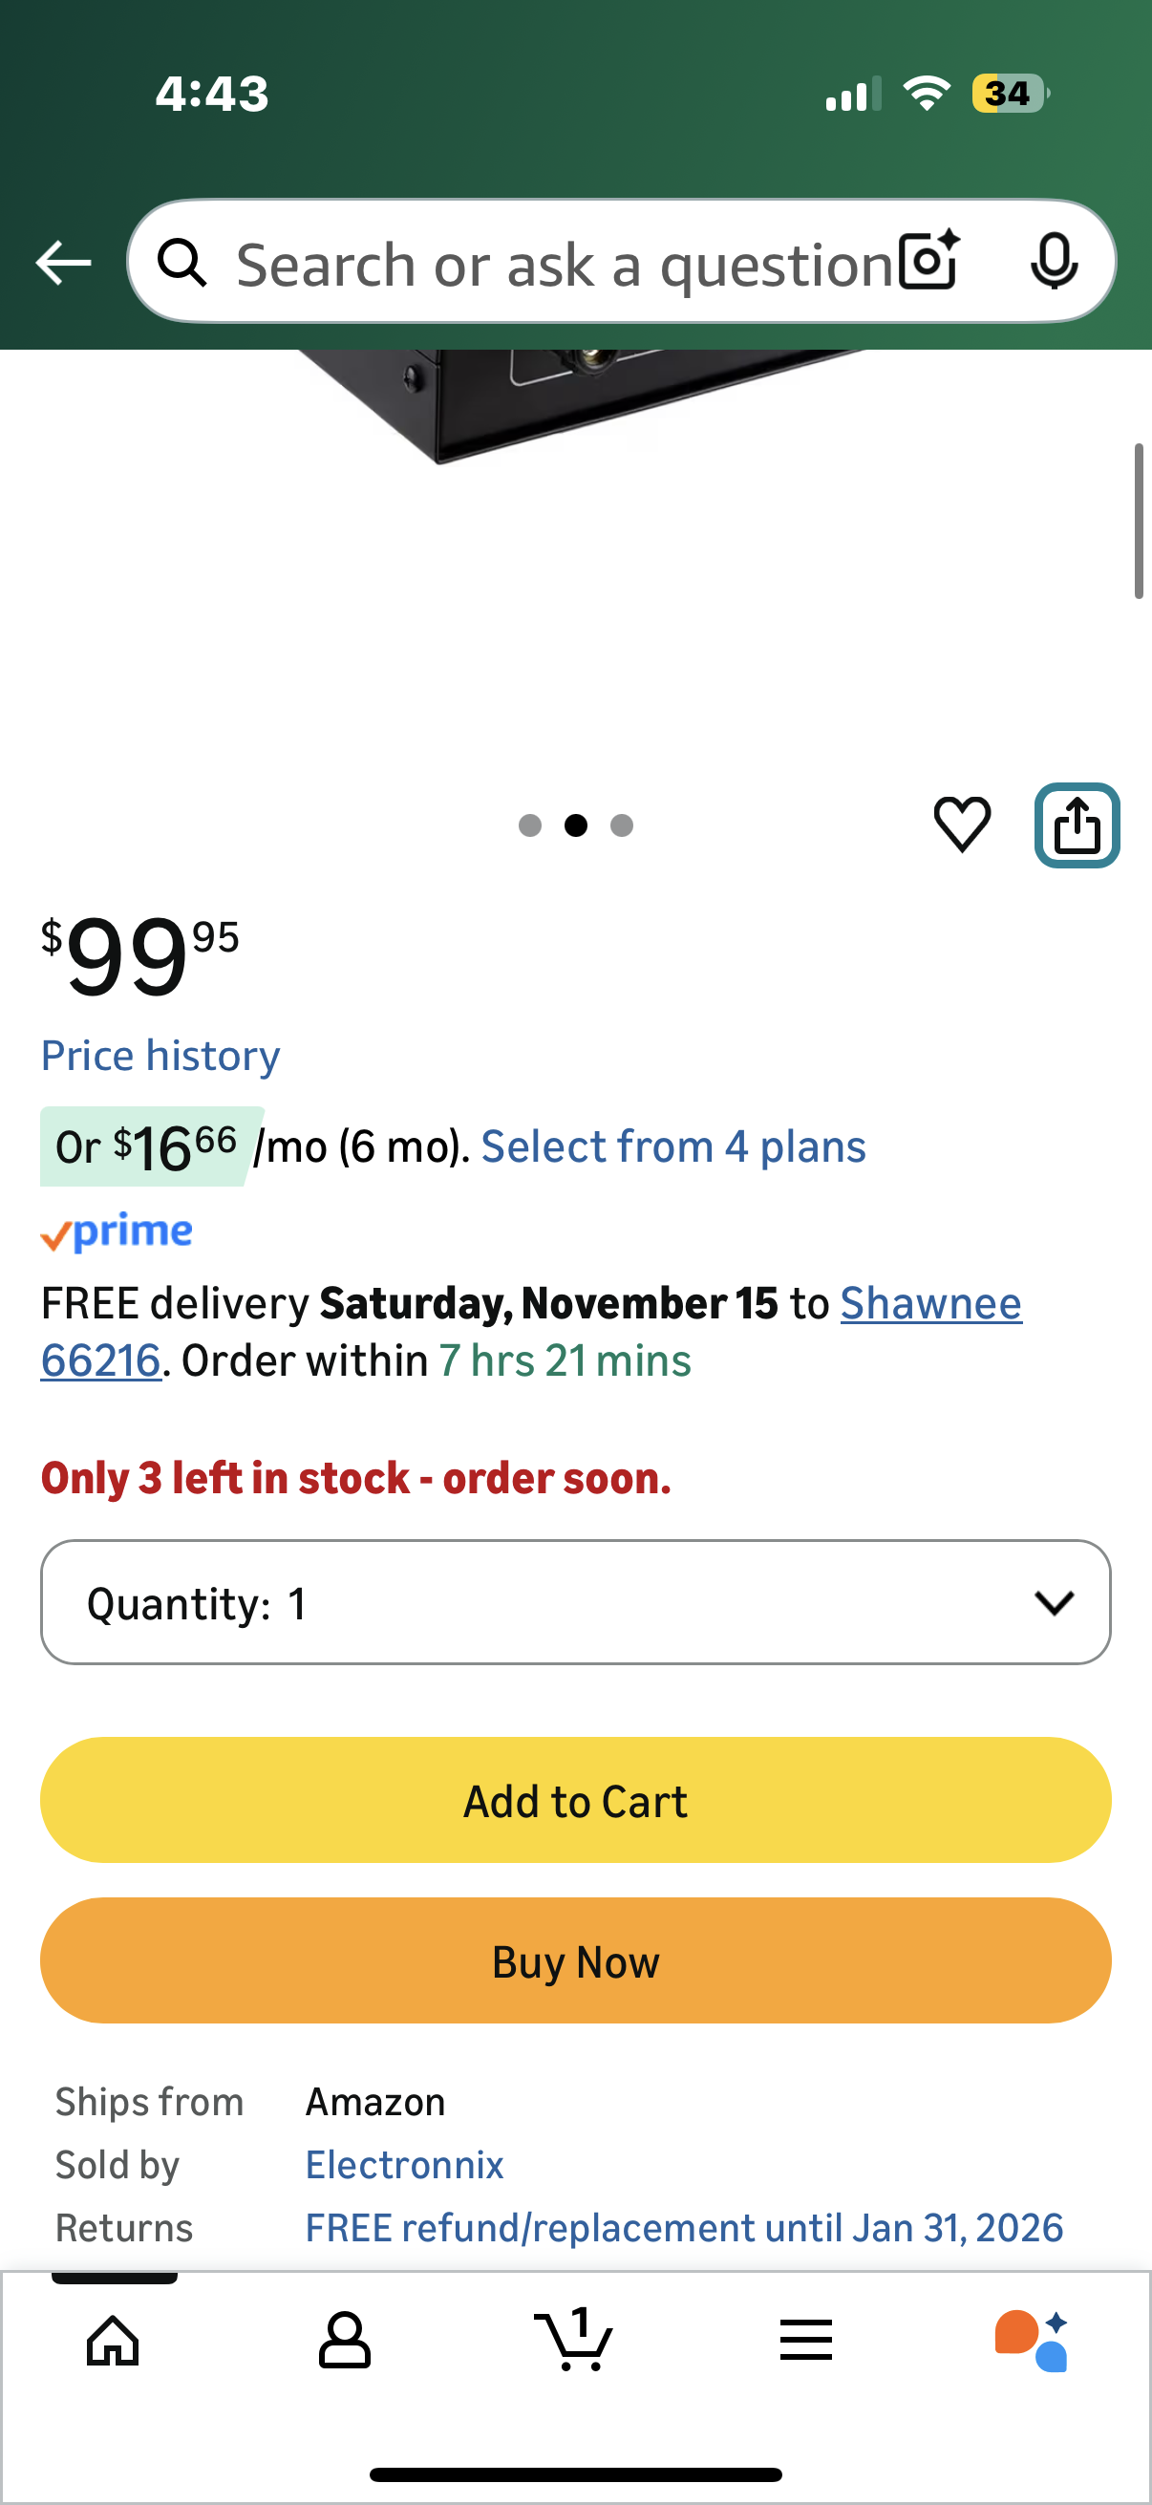Open the shopping cart tab

pyautogui.click(x=574, y=2340)
